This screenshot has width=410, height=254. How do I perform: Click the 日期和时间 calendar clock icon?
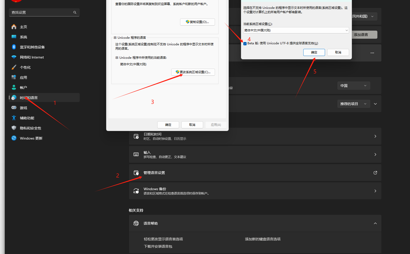click(x=136, y=136)
